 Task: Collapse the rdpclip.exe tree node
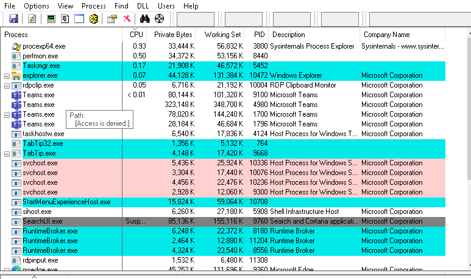[x=7, y=86]
